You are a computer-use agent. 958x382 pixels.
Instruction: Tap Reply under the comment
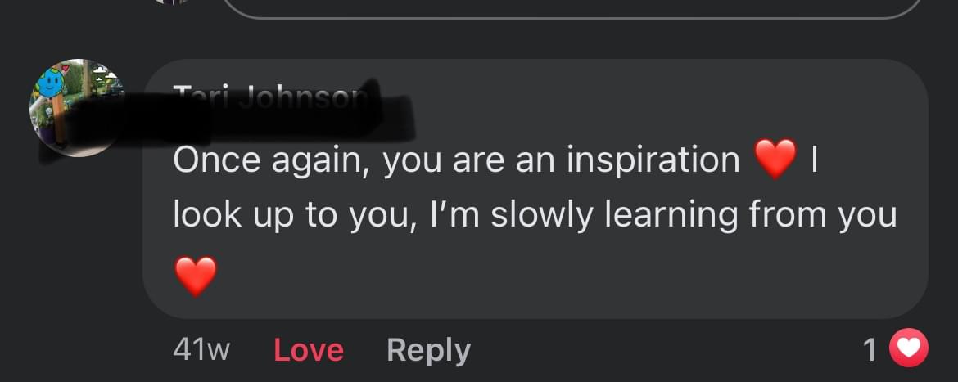(428, 350)
